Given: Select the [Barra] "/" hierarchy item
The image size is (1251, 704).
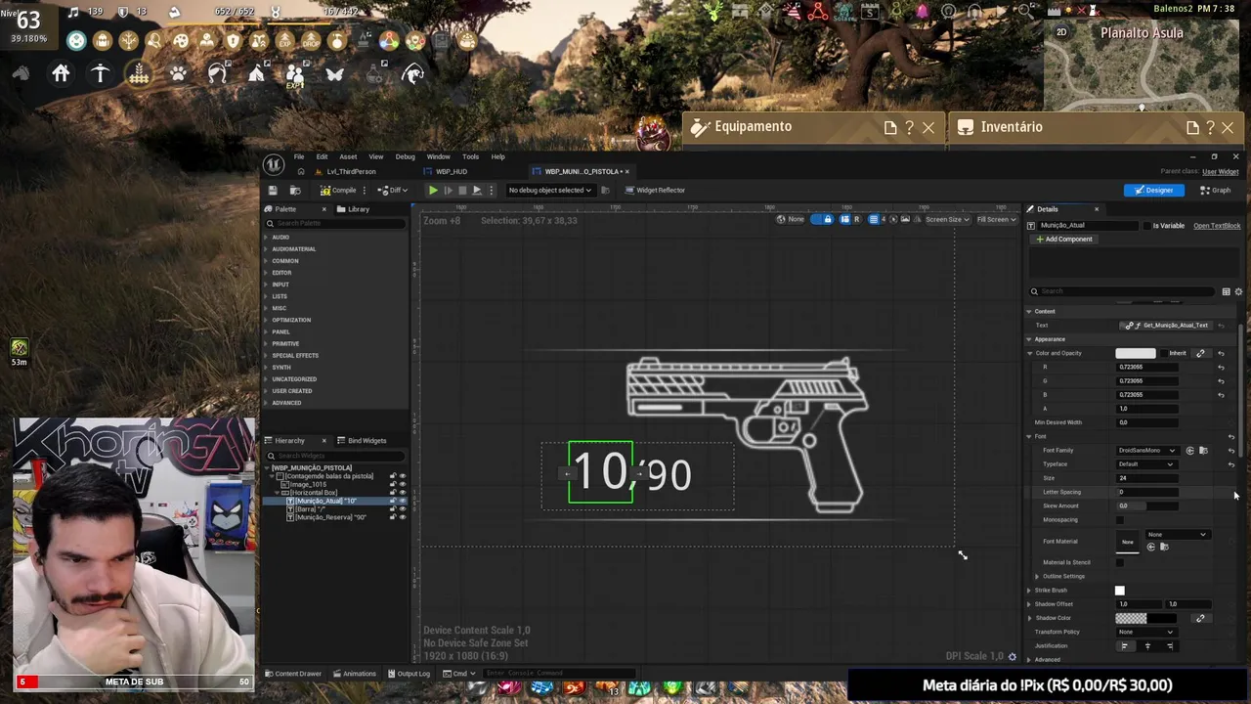Looking at the screenshot, I should coord(310,508).
